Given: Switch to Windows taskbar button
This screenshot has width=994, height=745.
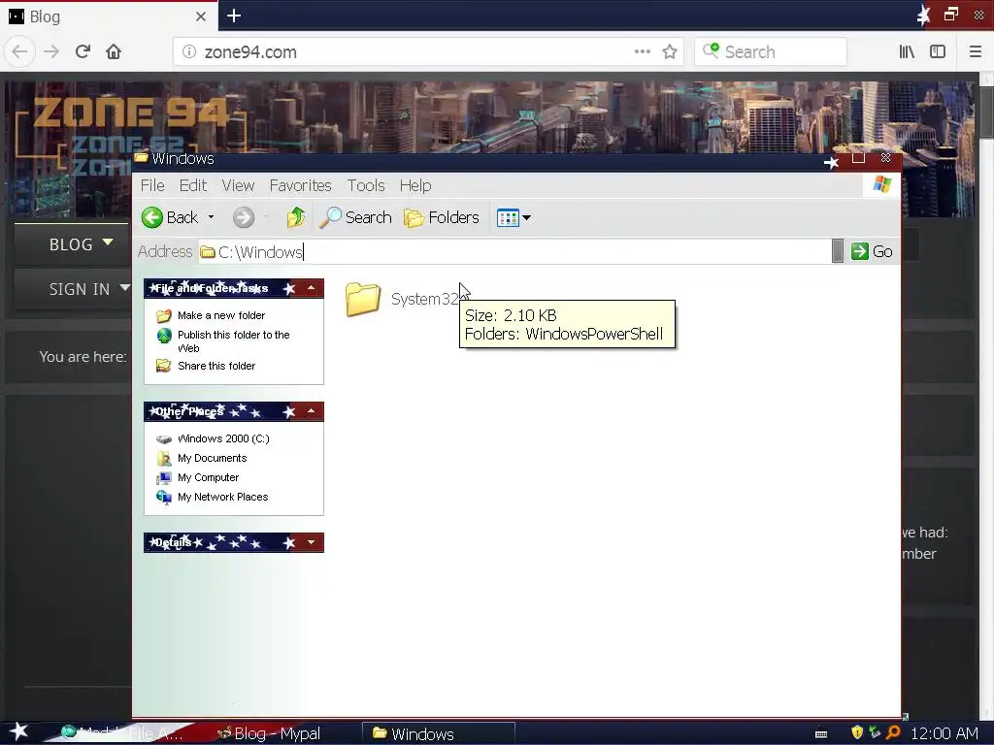Looking at the screenshot, I should coord(439,733).
